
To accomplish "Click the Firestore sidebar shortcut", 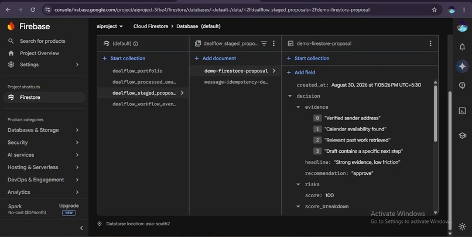I will tap(45, 98).
